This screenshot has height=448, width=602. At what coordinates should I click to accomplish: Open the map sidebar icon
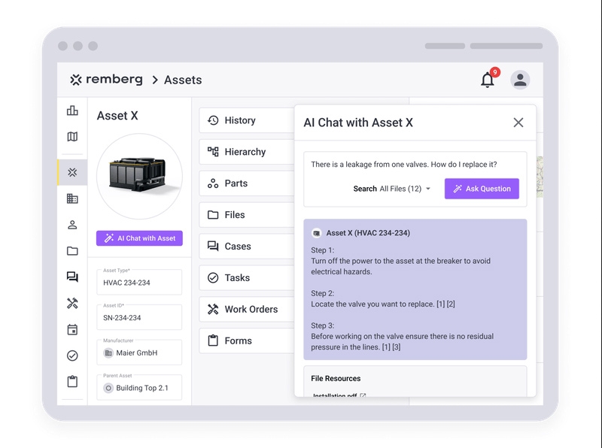pyautogui.click(x=72, y=137)
